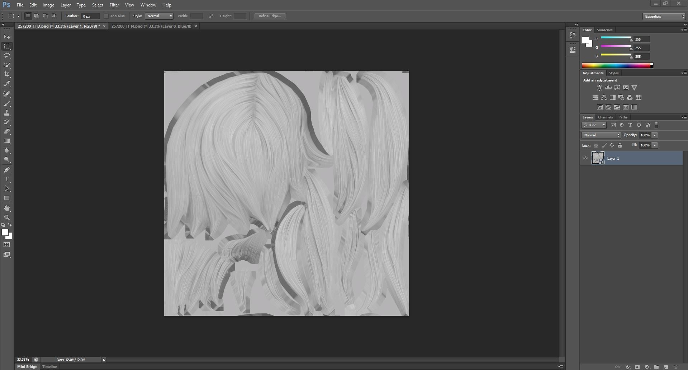The height and width of the screenshot is (370, 688).
Task: Open the Image menu
Action: 48,5
